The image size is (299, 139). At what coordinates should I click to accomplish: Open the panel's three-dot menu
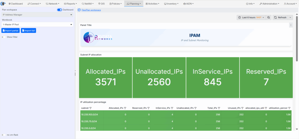[x=291, y=25]
